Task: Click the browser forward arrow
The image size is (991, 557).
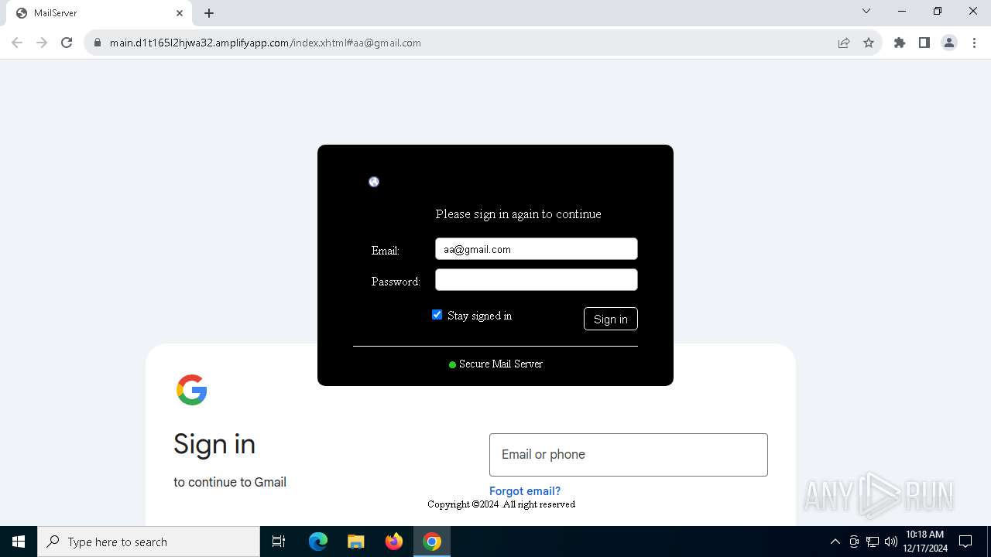Action: (42, 43)
